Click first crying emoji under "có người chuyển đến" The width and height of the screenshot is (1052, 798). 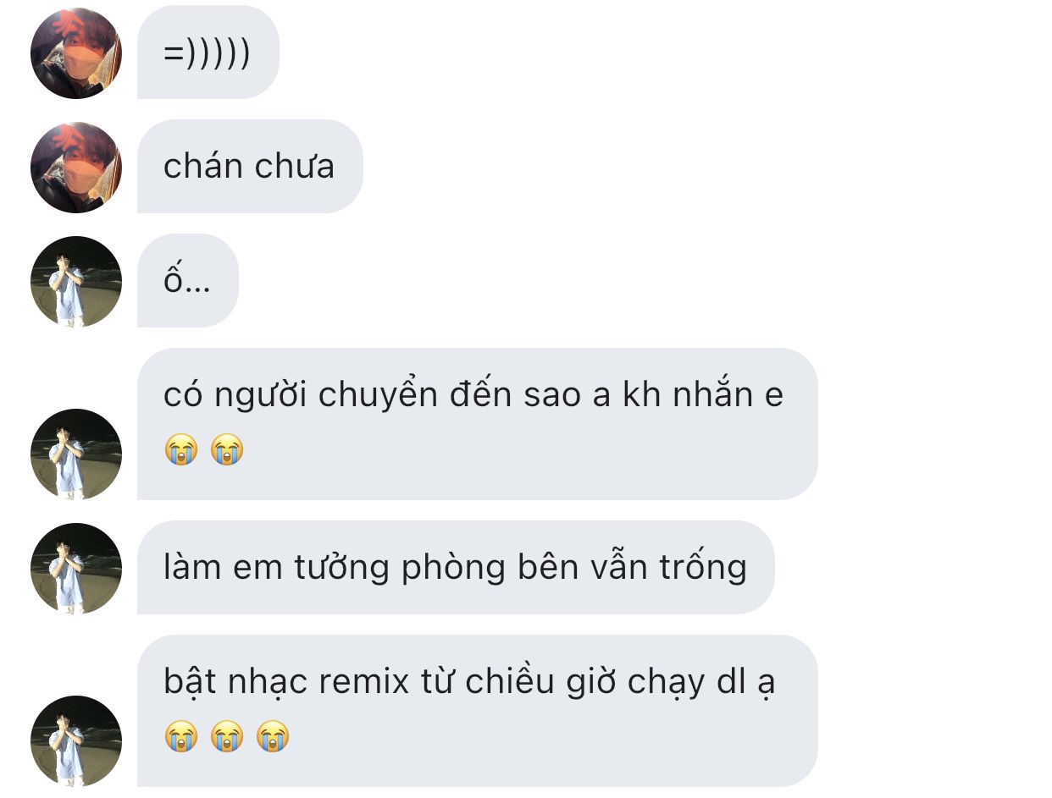(x=181, y=449)
